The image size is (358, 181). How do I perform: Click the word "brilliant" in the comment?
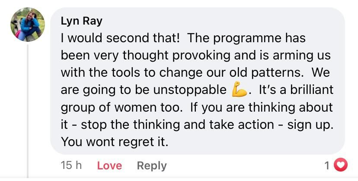pos(312,90)
